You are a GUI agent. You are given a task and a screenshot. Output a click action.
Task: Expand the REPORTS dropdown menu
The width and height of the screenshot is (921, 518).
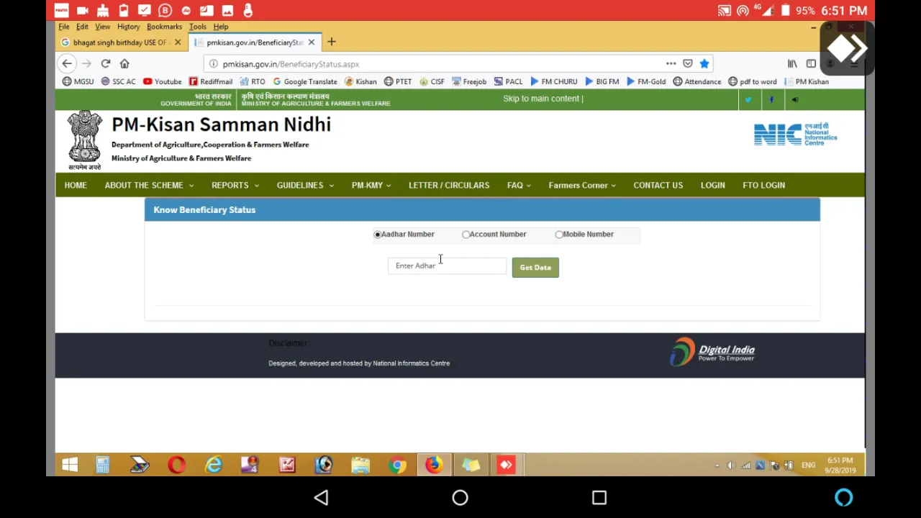click(x=235, y=186)
